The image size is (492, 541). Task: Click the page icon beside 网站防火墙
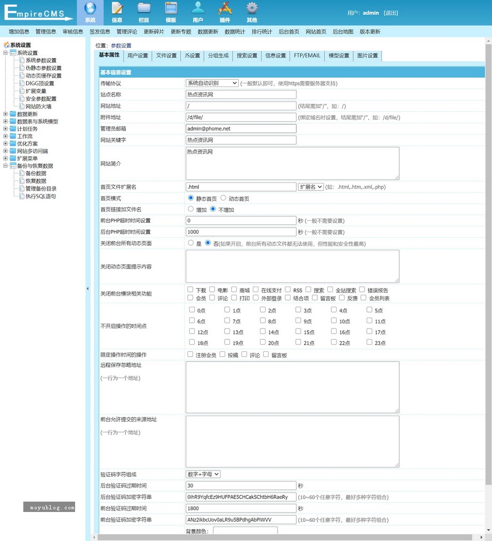(22, 106)
